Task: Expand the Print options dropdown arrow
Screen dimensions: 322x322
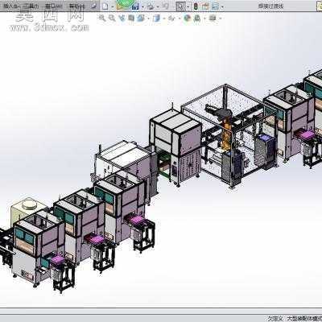Action: 158,6
